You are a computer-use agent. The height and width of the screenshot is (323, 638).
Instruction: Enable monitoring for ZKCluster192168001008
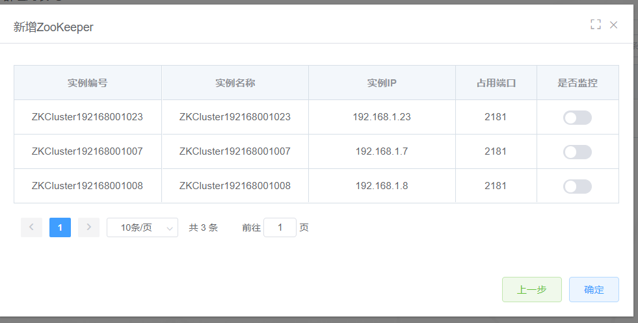click(x=577, y=187)
